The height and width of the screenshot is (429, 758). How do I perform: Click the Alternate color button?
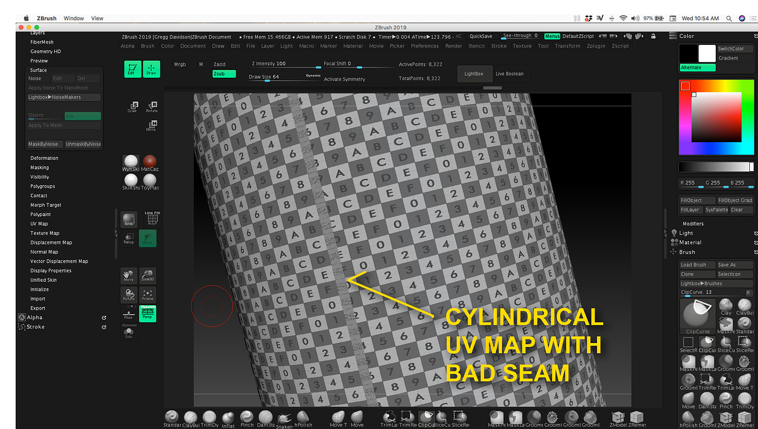click(x=698, y=68)
